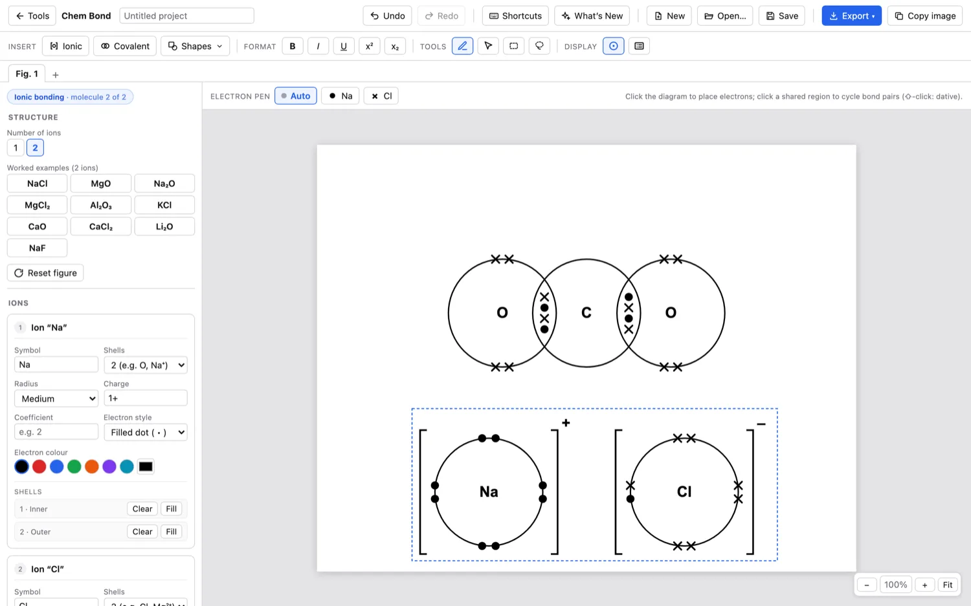The width and height of the screenshot is (971, 606).
Task: Choose the rectangle marquee select tool
Action: (514, 46)
